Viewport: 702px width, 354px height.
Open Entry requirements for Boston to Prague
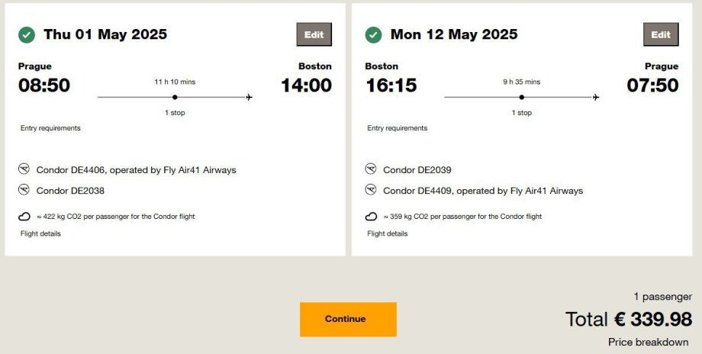(x=397, y=128)
